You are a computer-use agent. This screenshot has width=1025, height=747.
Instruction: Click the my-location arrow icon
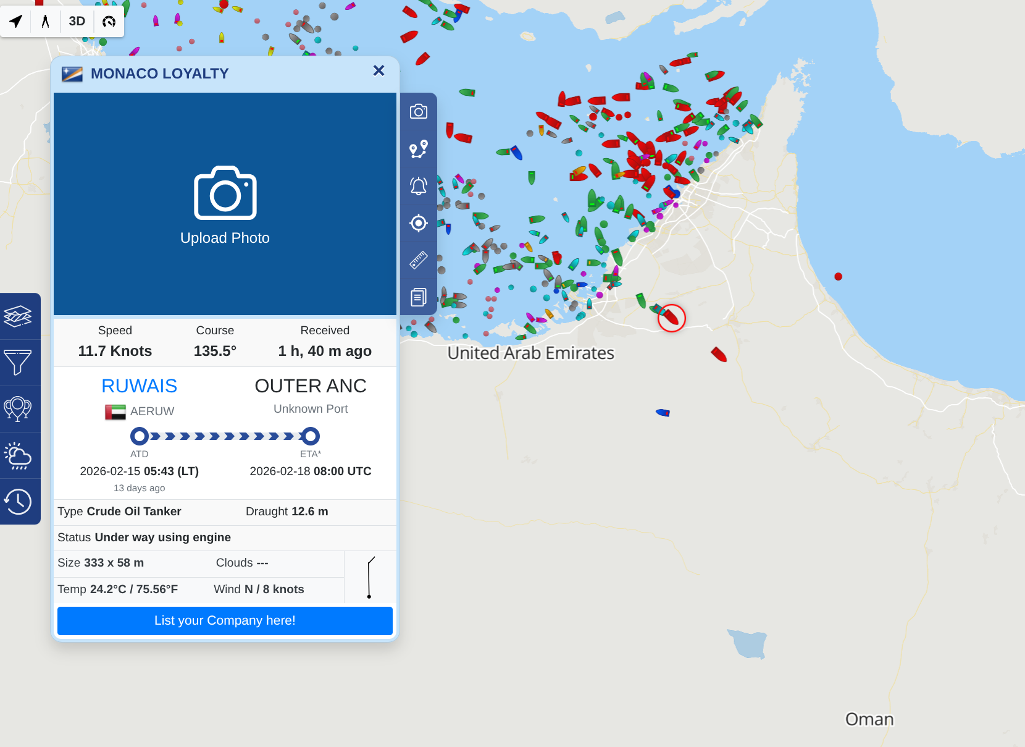point(16,21)
